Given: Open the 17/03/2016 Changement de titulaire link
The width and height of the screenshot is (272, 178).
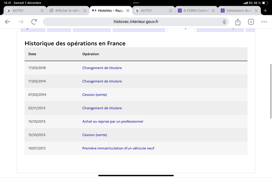Looking at the screenshot, I should (102, 68).
